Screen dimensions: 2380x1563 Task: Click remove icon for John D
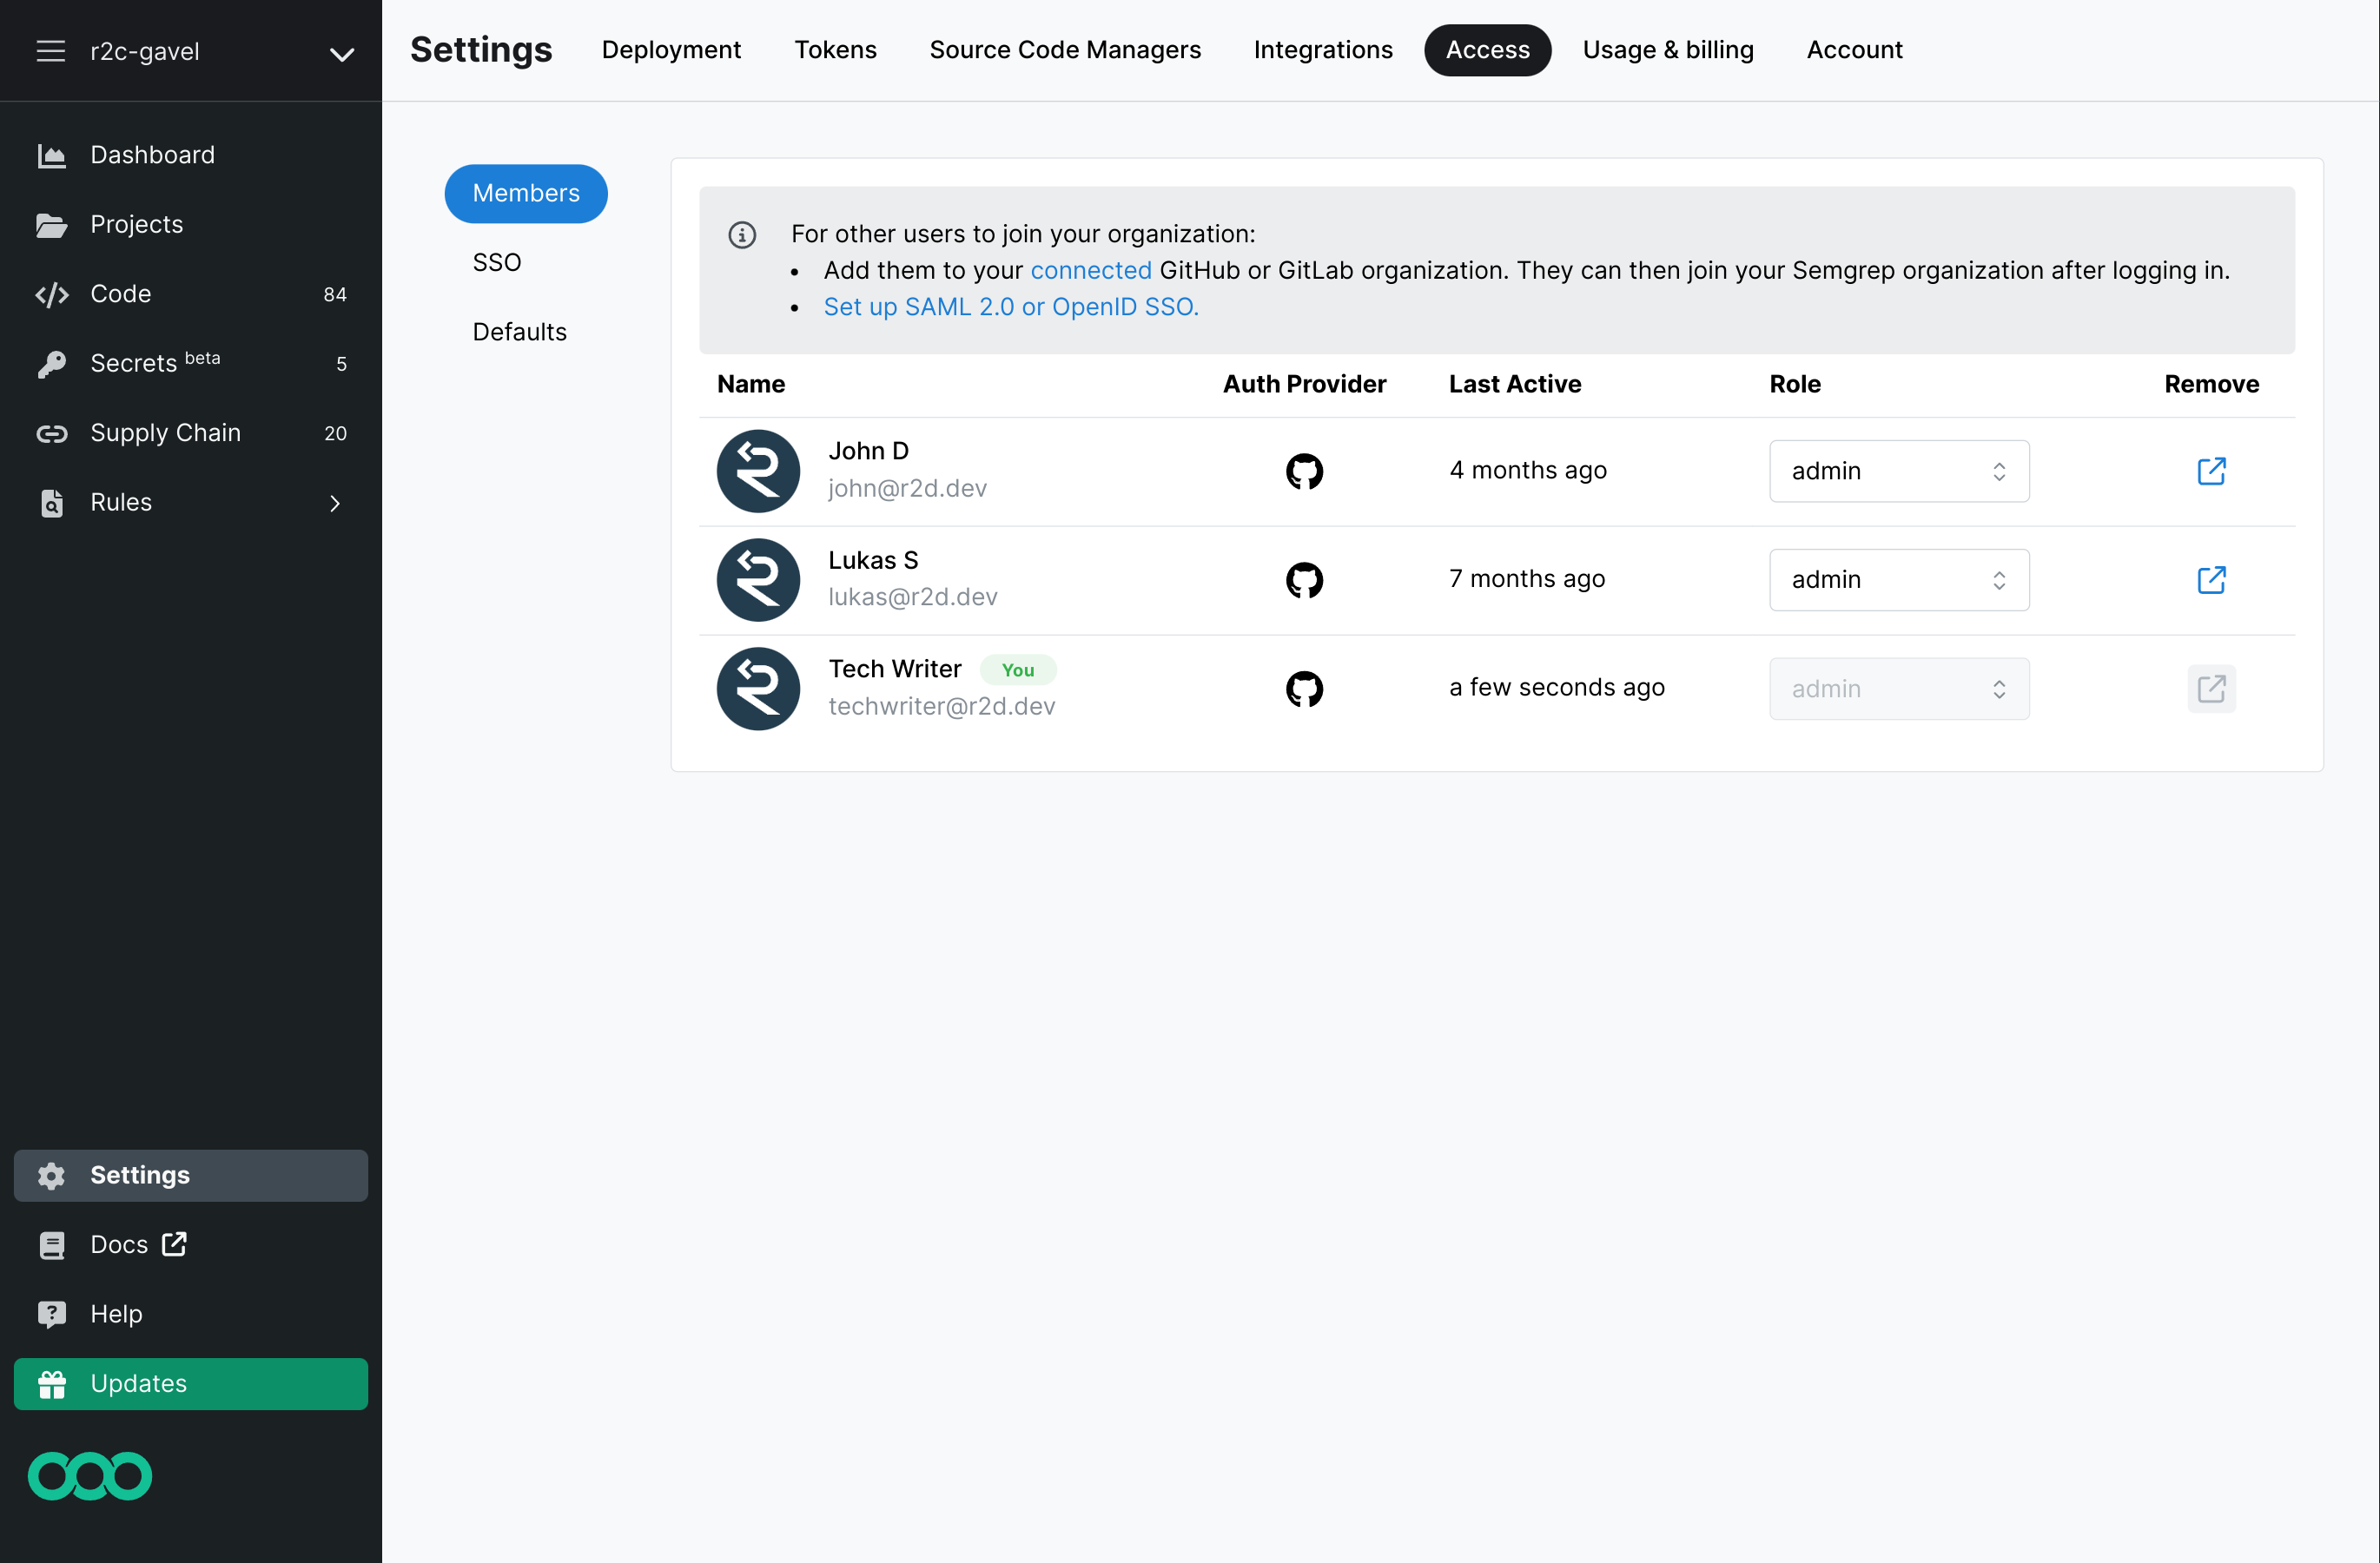point(2210,471)
